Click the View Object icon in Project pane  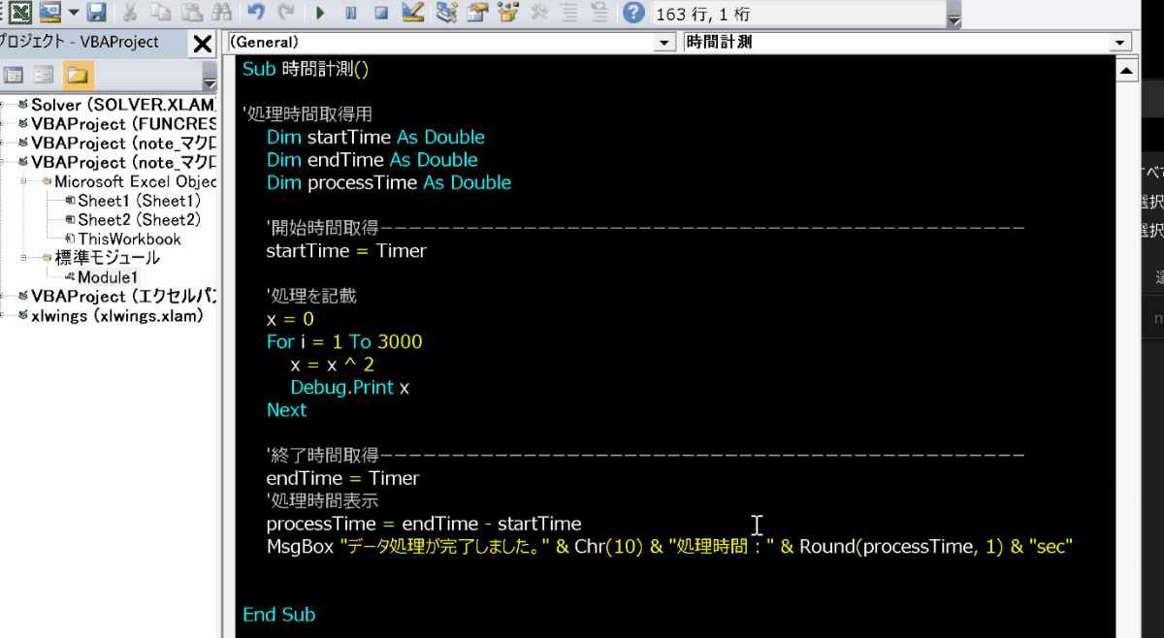click(x=44, y=75)
